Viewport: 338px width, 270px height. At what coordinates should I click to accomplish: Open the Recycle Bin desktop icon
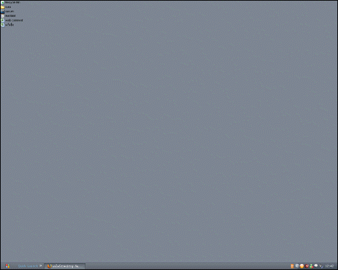[3, 3]
